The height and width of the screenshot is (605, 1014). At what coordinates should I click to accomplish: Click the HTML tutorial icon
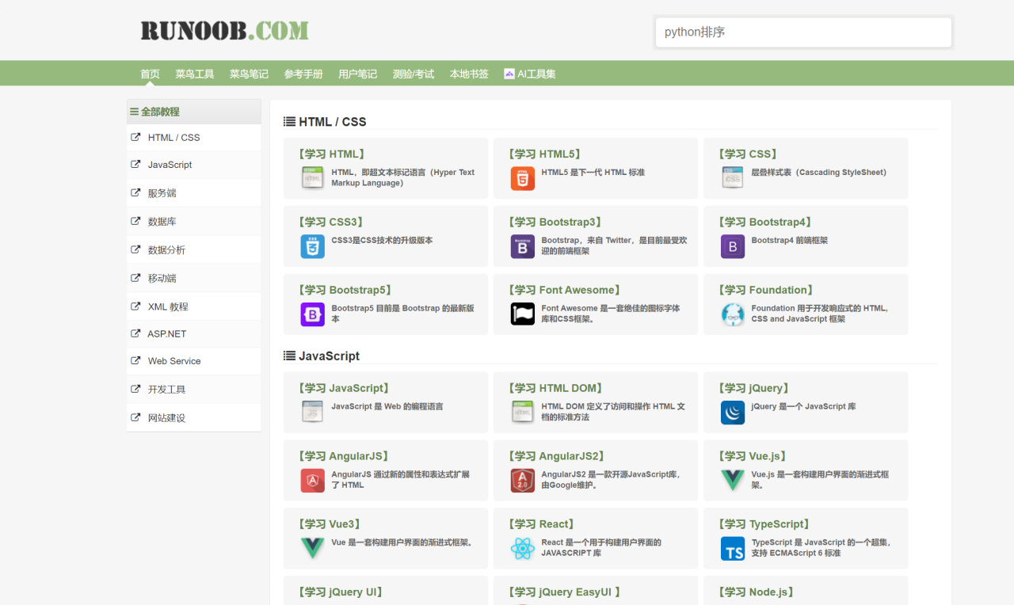[x=312, y=178]
